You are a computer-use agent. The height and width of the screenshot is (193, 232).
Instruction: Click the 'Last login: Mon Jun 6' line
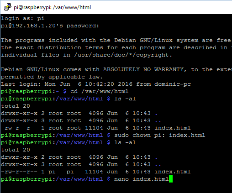[x=96, y=84]
